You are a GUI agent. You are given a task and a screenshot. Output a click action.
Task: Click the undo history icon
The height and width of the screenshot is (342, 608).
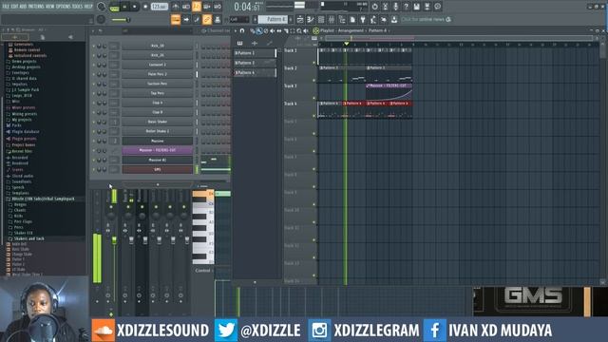tap(374, 7)
